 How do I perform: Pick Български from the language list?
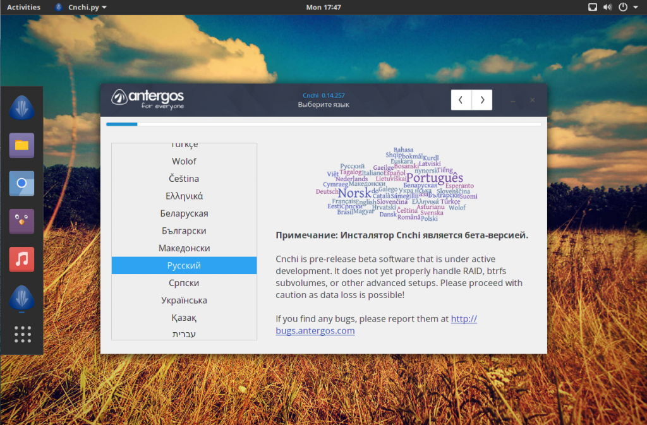pyautogui.click(x=184, y=230)
